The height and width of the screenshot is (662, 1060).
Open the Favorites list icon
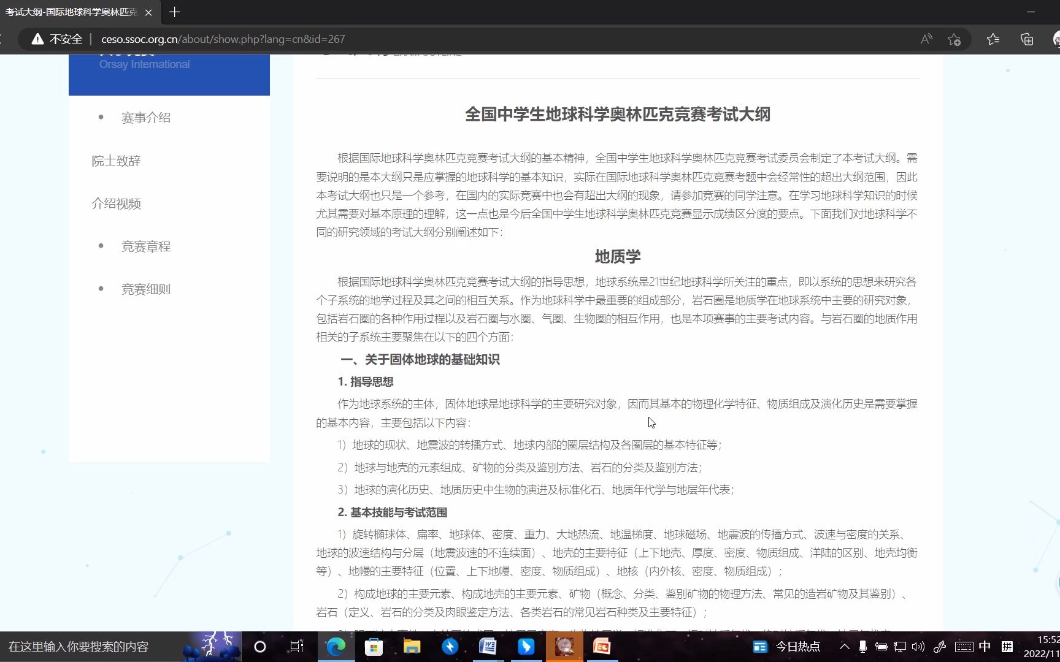pos(993,39)
